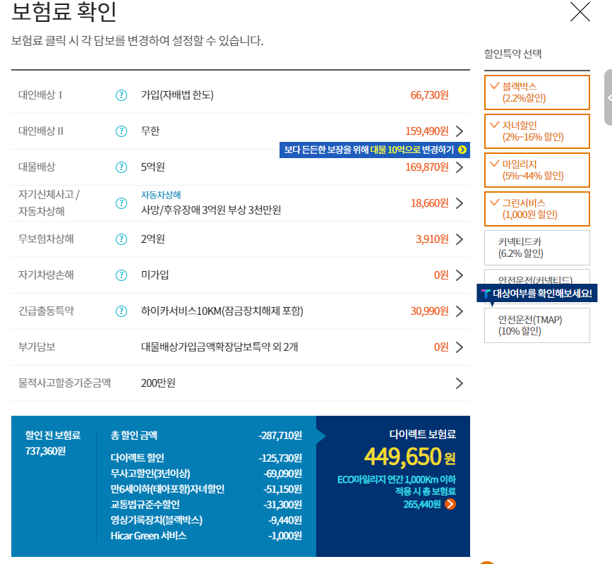Toggle the 자녀할인 discount checkbox
Viewport: 612px width, 564px height.
(536, 131)
